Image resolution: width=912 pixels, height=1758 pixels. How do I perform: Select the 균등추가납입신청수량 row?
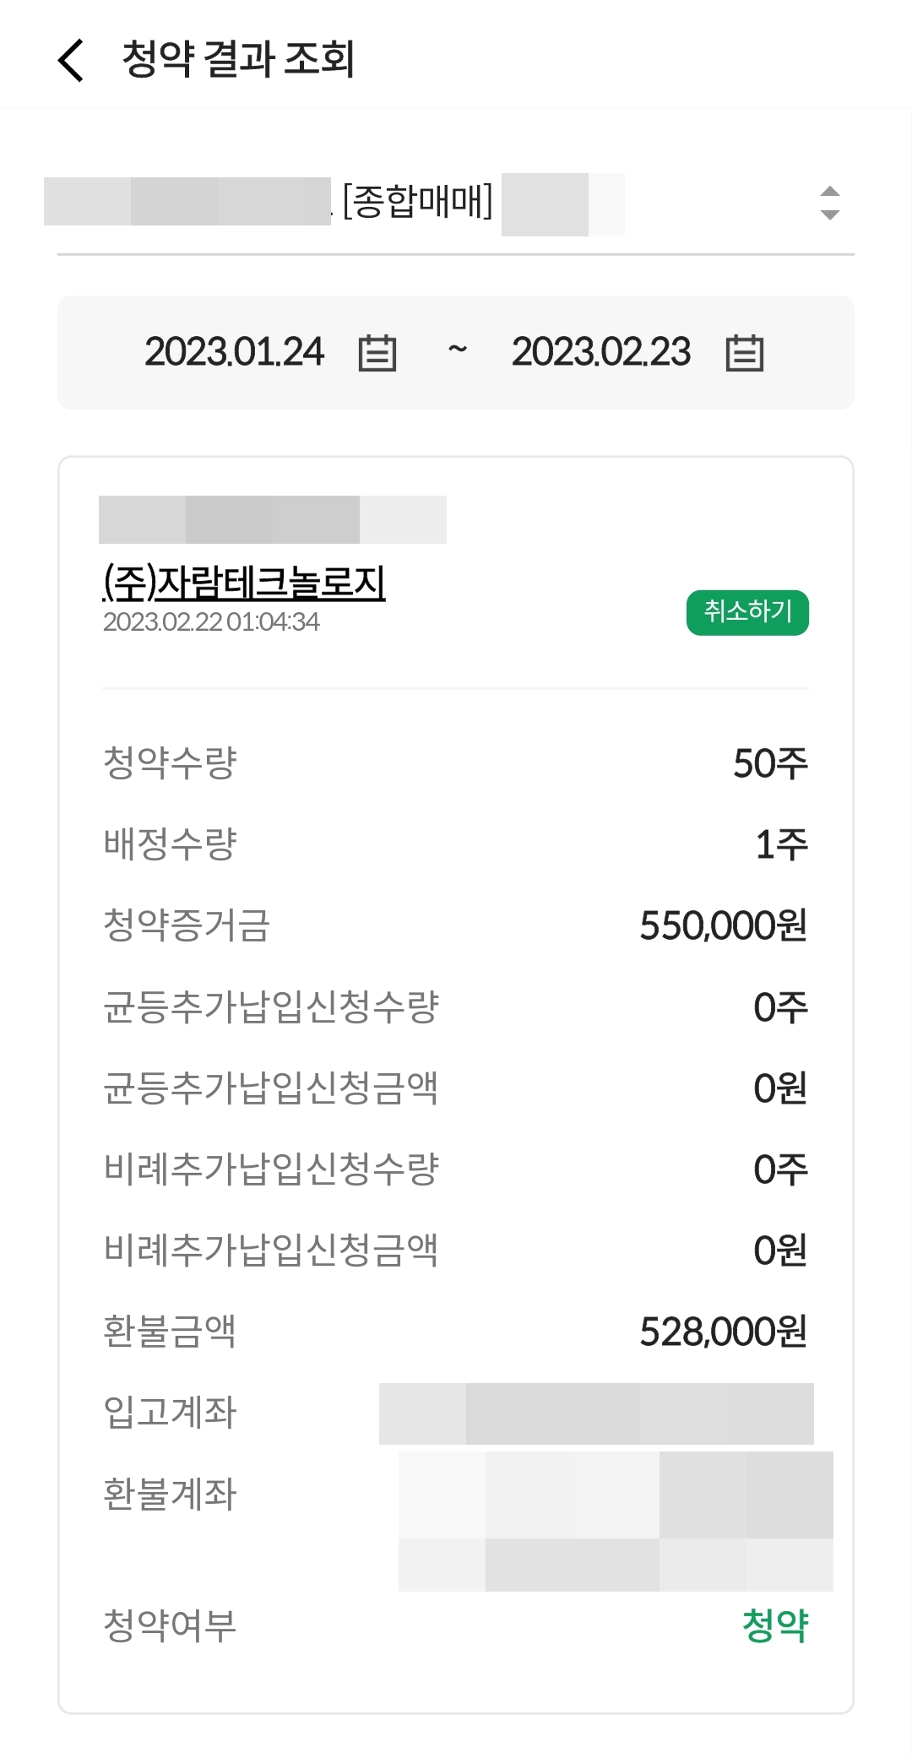point(455,1007)
